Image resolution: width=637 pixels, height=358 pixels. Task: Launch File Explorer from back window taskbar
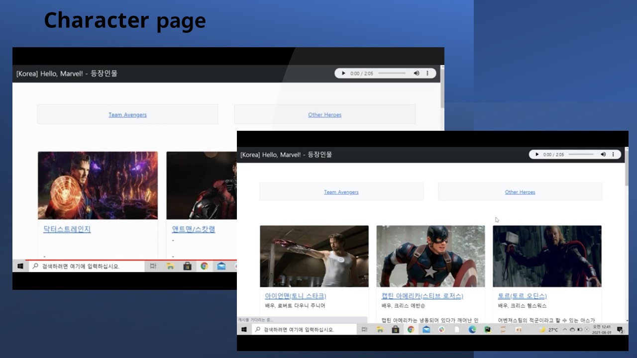[170, 267]
